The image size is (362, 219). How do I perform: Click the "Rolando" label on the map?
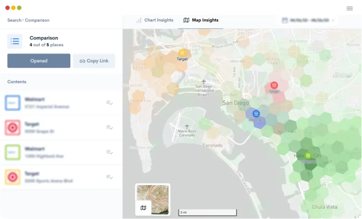click(x=353, y=45)
